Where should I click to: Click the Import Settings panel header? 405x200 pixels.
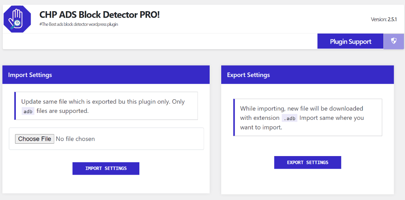click(x=106, y=75)
